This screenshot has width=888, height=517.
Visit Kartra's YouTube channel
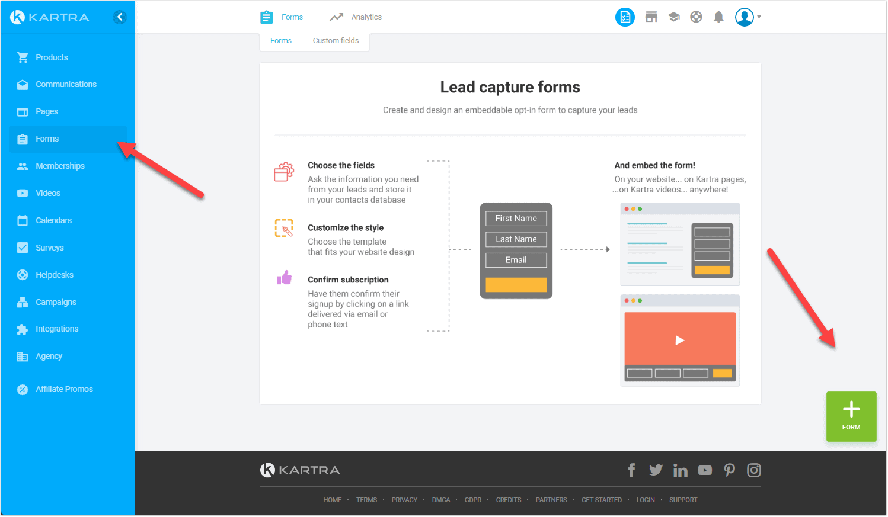705,470
